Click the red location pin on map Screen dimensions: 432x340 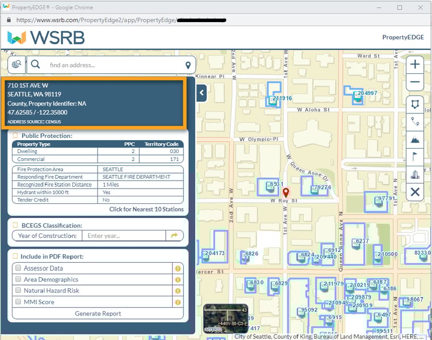pyautogui.click(x=286, y=192)
